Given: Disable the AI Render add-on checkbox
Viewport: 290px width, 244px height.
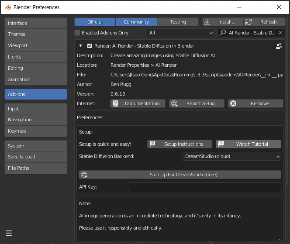Looking at the screenshot, I should [90, 46].
